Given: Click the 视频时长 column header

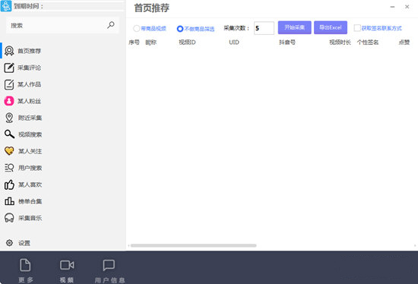Looking at the screenshot, I should [x=340, y=42].
